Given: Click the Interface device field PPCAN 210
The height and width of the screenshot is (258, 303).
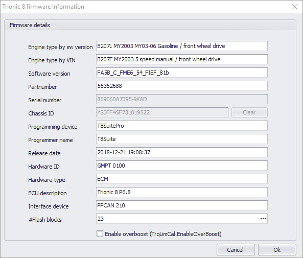Looking at the screenshot, I should click(x=182, y=205).
